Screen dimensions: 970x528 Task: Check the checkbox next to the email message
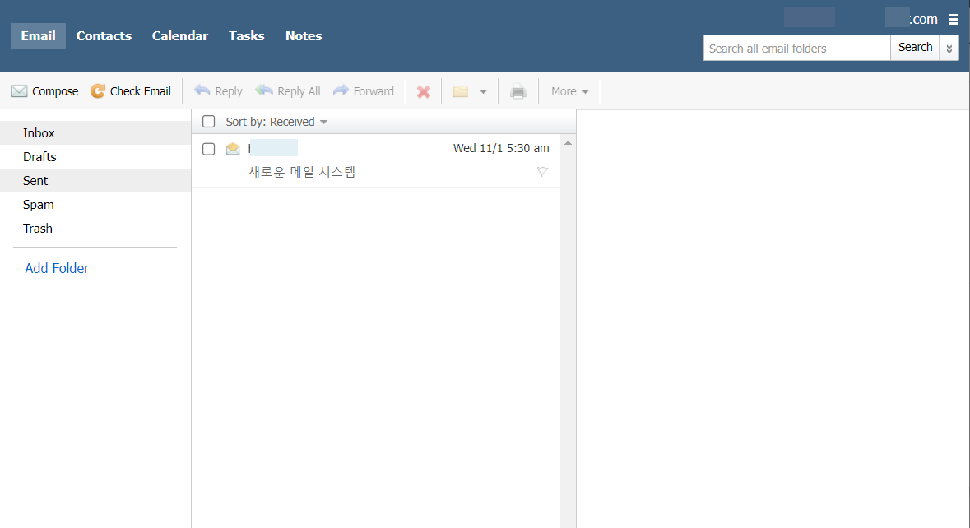[208, 149]
